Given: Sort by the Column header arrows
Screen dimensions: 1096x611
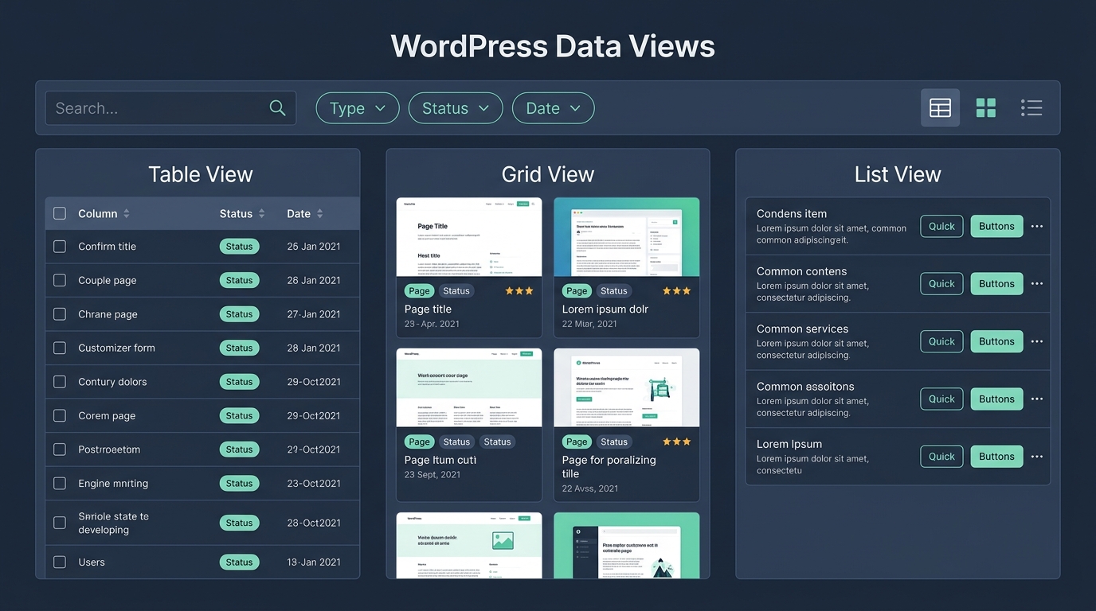Looking at the screenshot, I should [126, 214].
